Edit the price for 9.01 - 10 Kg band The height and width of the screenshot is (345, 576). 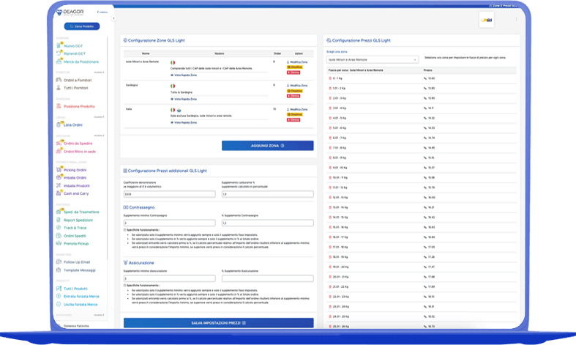point(425,168)
